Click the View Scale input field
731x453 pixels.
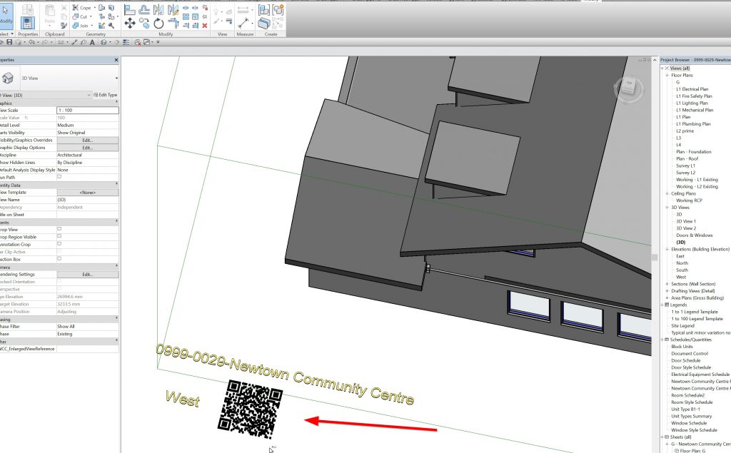[x=87, y=111]
